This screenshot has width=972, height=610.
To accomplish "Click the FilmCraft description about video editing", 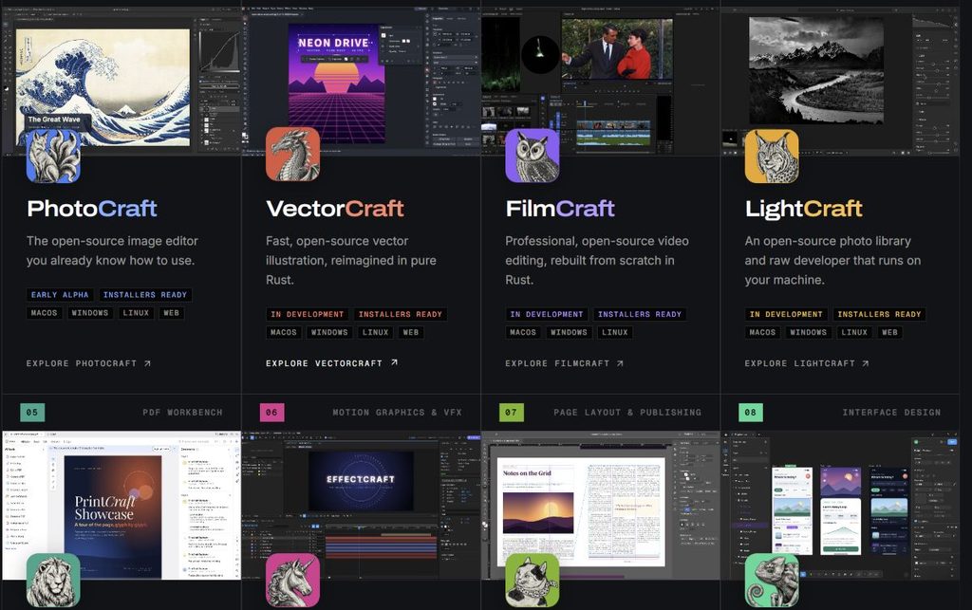I will point(596,260).
